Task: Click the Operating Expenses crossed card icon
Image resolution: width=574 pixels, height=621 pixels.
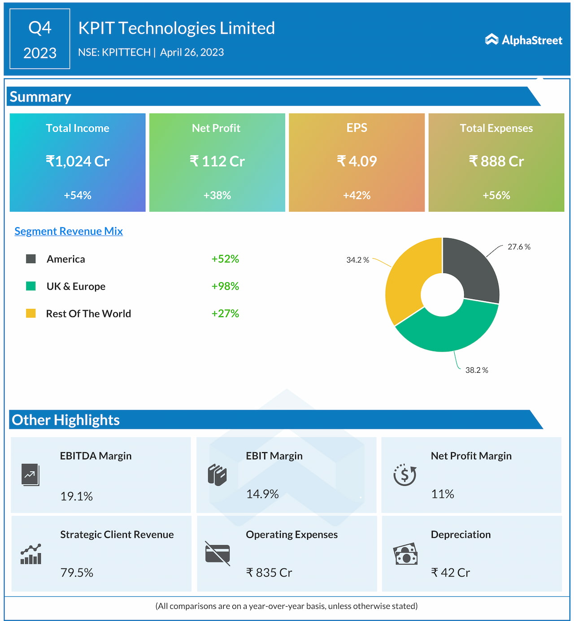Action: (x=217, y=554)
